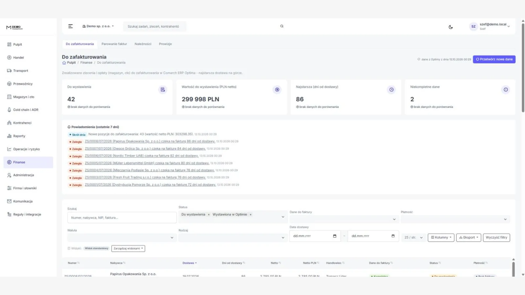525x295 pixels.
Task: Open Cold chain i ADR section
Action: 28,110
